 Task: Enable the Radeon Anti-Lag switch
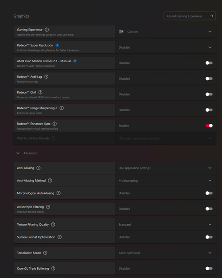[209, 79]
